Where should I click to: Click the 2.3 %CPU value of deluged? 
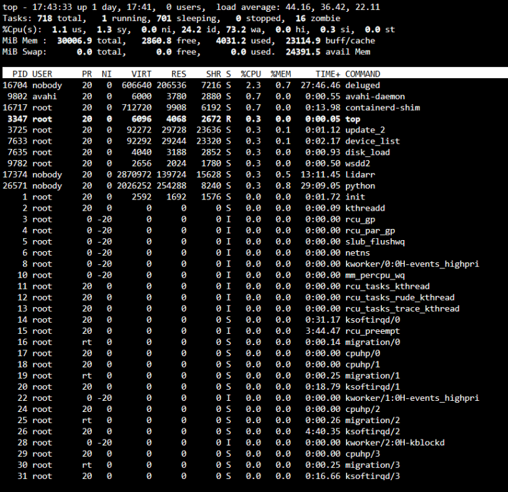coord(253,85)
